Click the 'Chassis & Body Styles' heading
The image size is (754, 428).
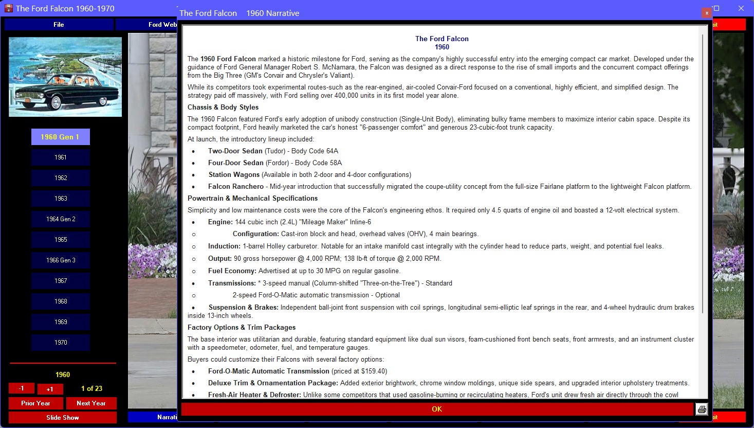[x=223, y=107]
